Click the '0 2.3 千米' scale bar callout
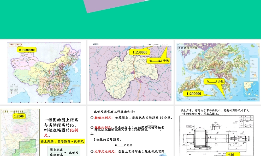 click(x=159, y=61)
